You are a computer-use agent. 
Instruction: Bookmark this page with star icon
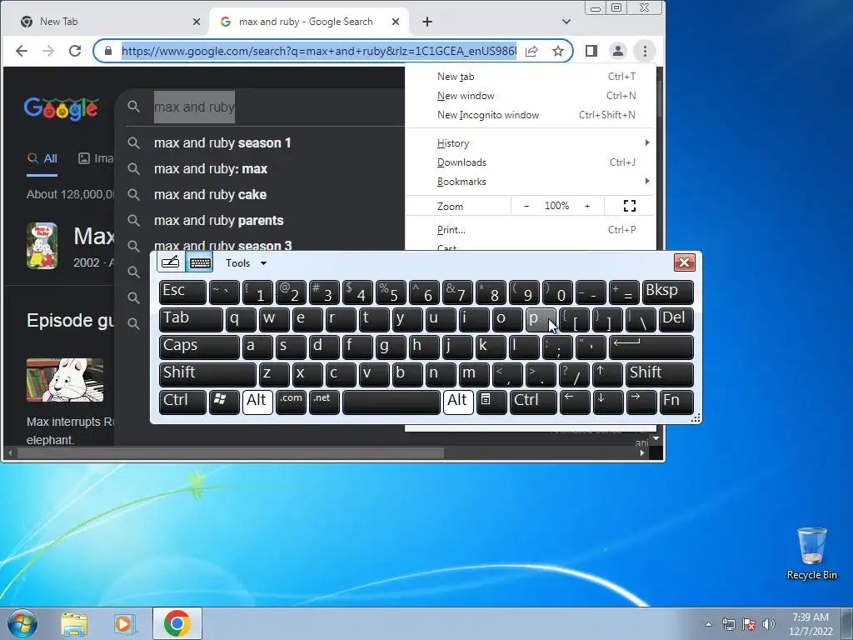(x=558, y=51)
